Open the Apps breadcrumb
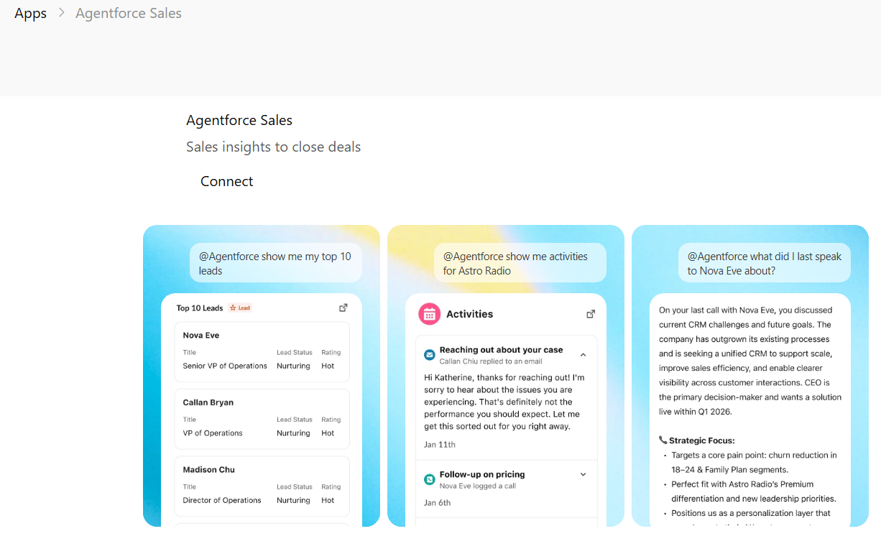 (30, 12)
